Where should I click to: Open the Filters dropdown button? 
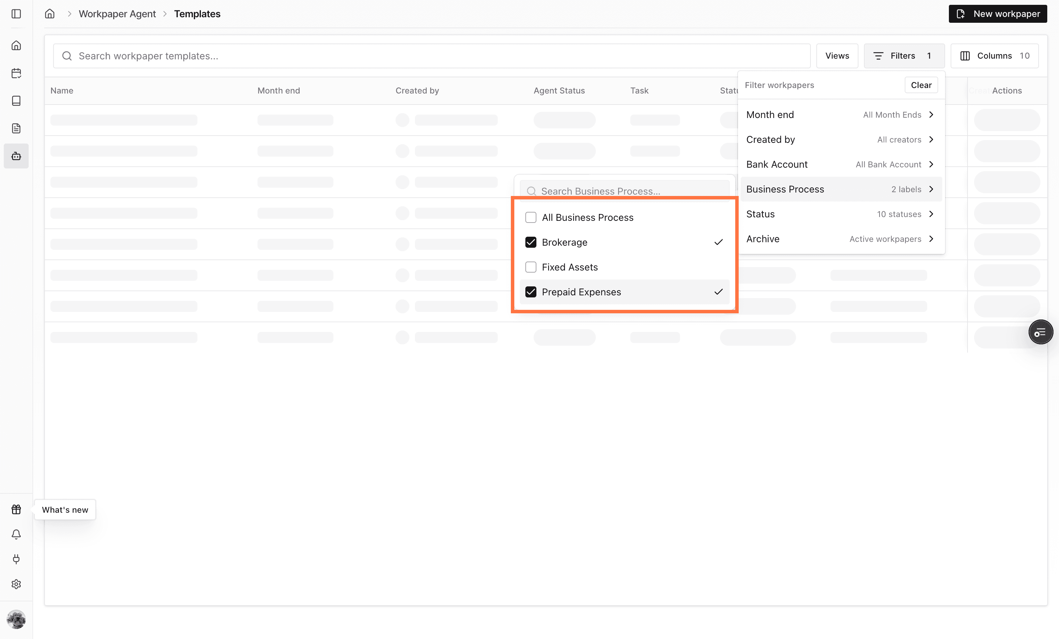pos(904,56)
